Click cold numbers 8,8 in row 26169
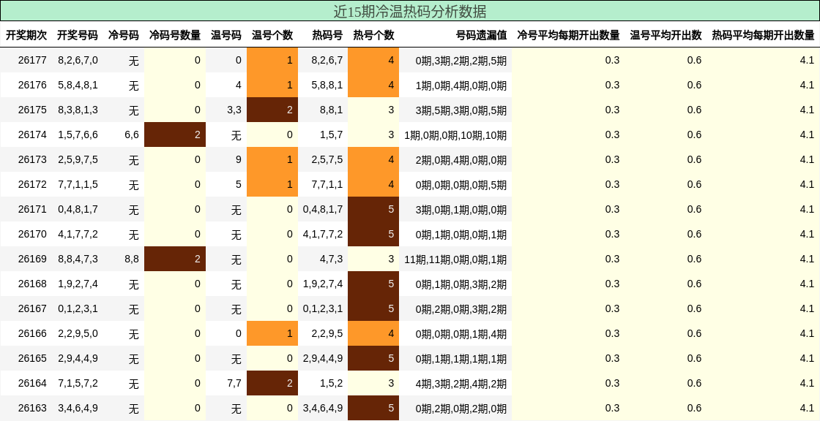The width and height of the screenshot is (820, 421). [x=132, y=259]
